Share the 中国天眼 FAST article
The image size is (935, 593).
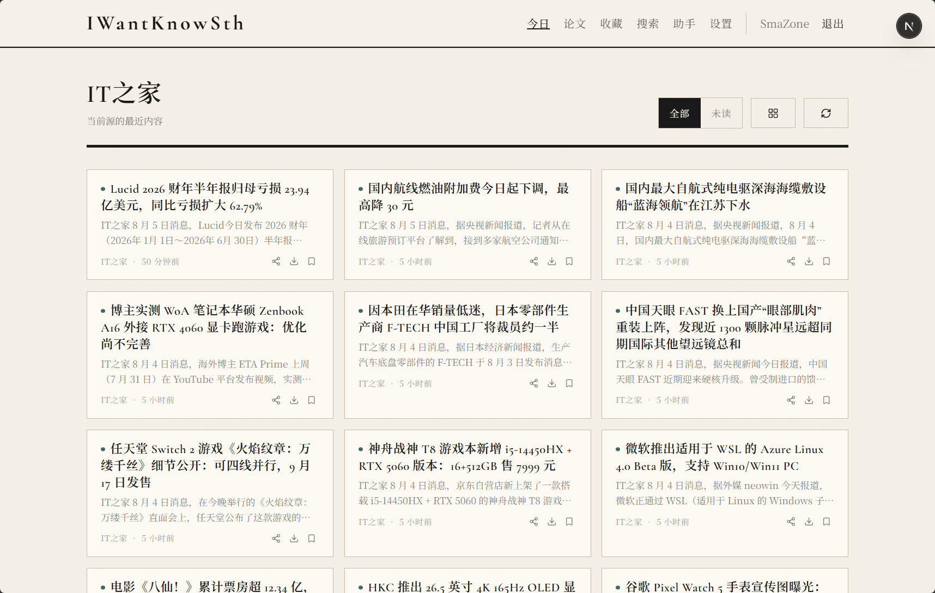click(x=791, y=400)
